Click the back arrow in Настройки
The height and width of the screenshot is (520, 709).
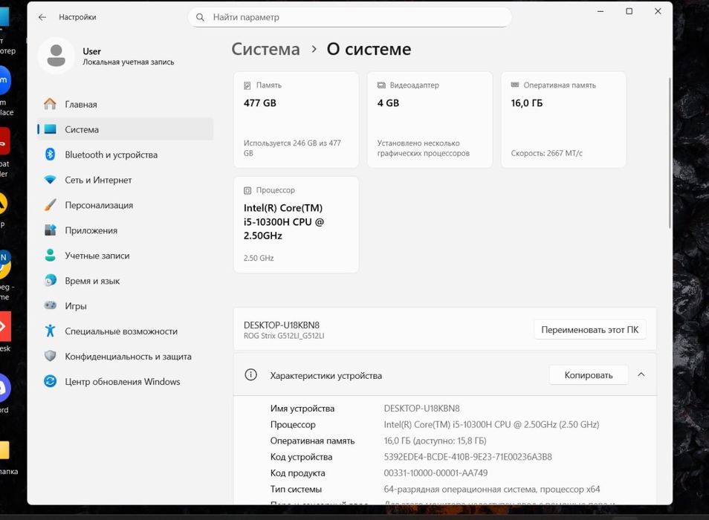click(42, 17)
